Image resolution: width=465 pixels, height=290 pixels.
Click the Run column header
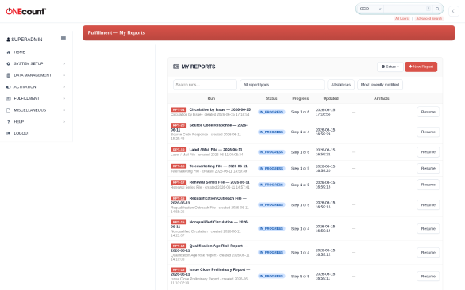pos(211,98)
